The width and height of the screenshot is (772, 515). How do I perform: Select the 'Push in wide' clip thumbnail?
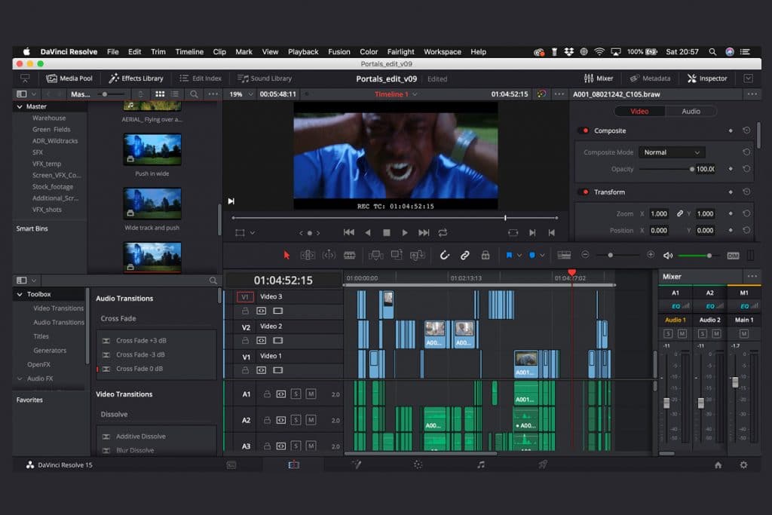click(x=152, y=149)
